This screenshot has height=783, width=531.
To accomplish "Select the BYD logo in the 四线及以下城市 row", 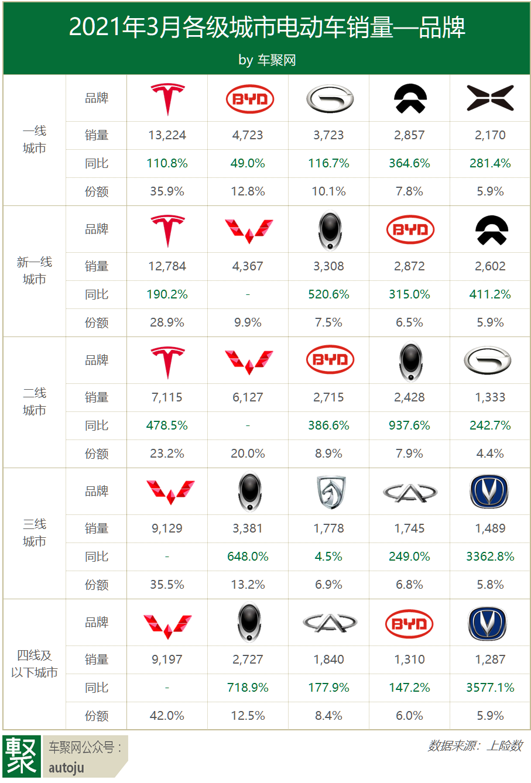I will [410, 623].
